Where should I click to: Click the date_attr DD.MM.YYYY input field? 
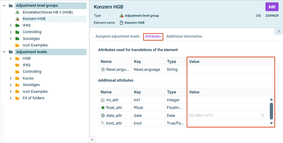tap(223, 115)
